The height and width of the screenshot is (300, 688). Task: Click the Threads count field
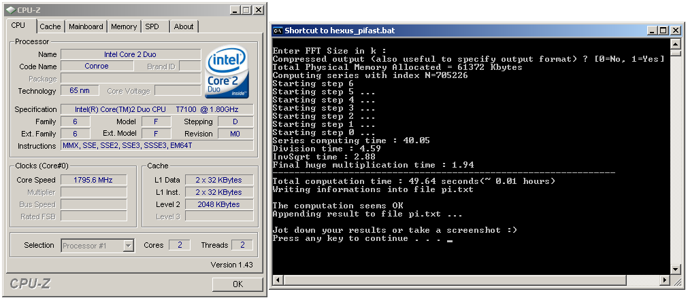(242, 245)
